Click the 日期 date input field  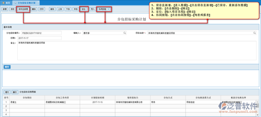[x=39, y=38]
